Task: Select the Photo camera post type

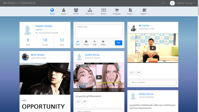Action: [x=86, y=43]
